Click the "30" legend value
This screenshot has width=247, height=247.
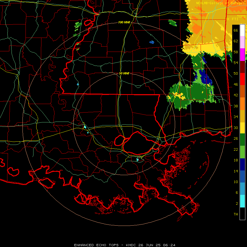coord(236,128)
